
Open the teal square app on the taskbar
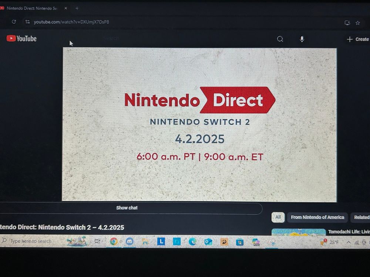[x=177, y=241]
